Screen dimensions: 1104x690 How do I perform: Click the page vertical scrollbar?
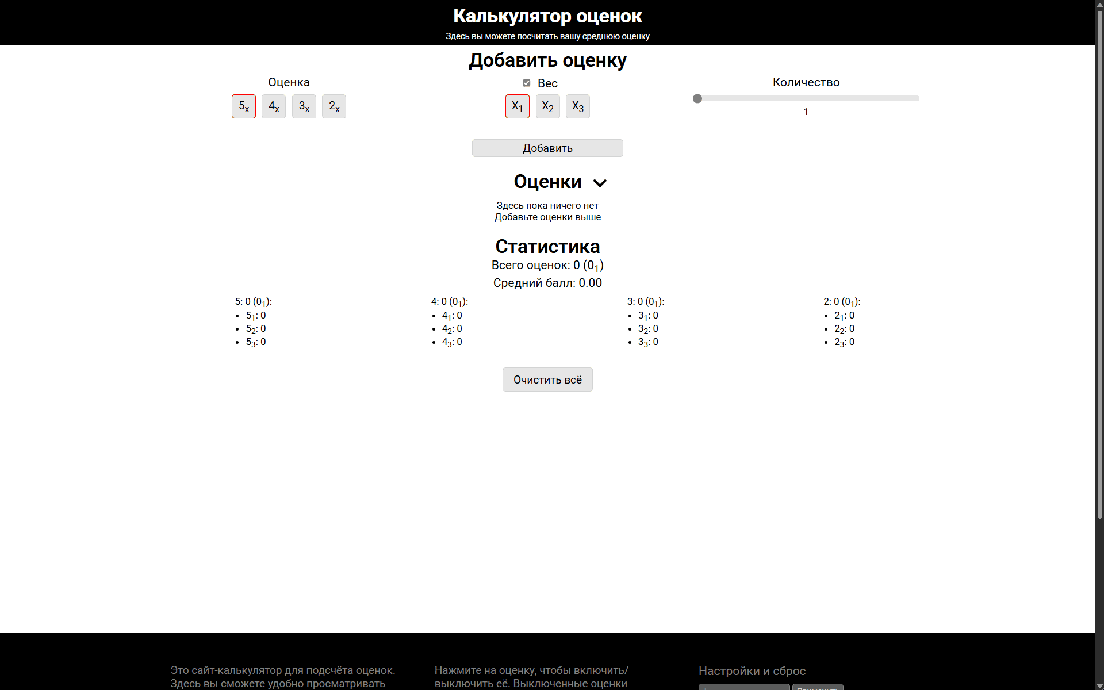click(x=1099, y=264)
